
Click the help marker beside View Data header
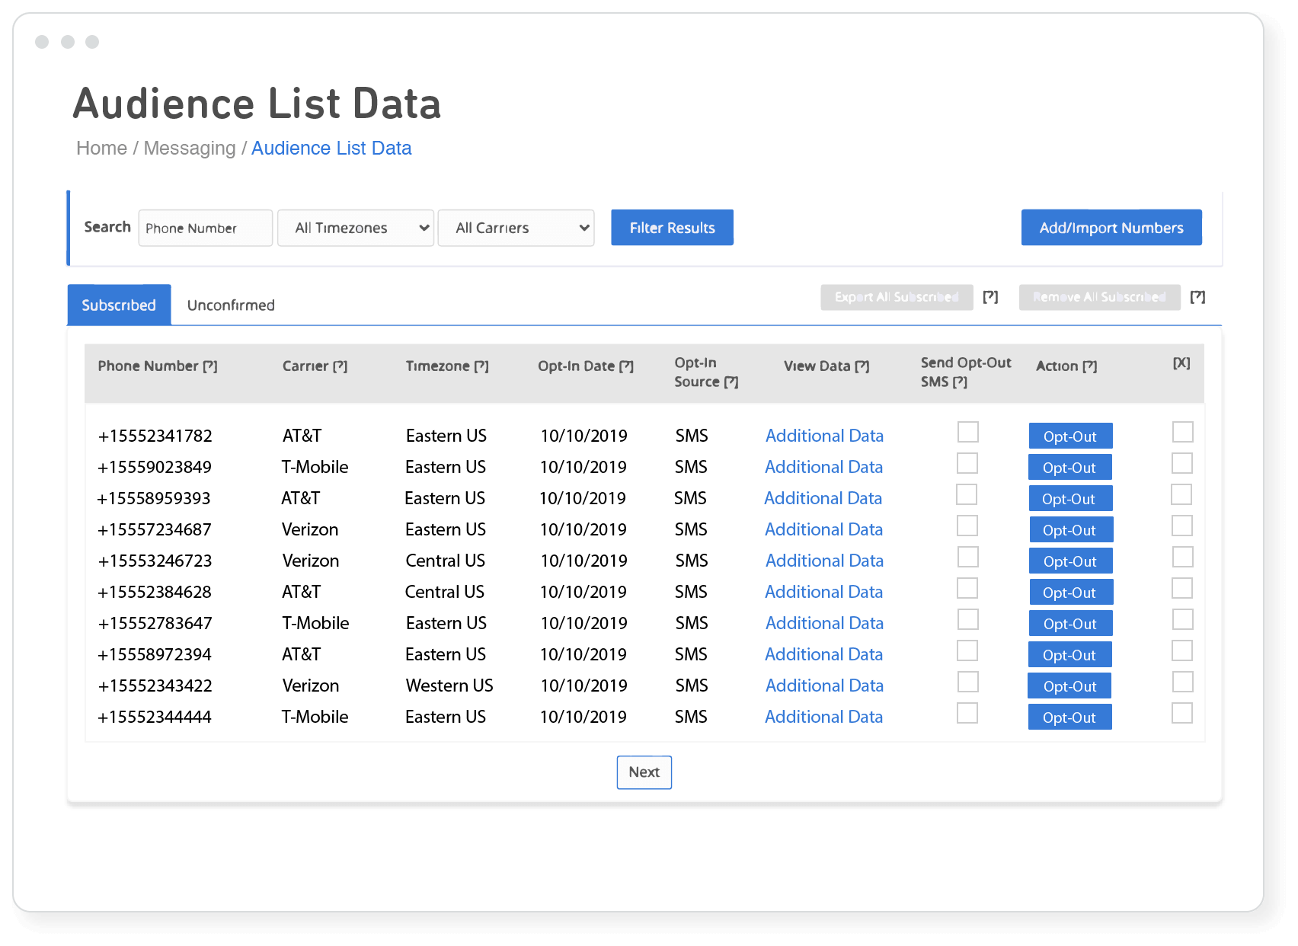(862, 366)
